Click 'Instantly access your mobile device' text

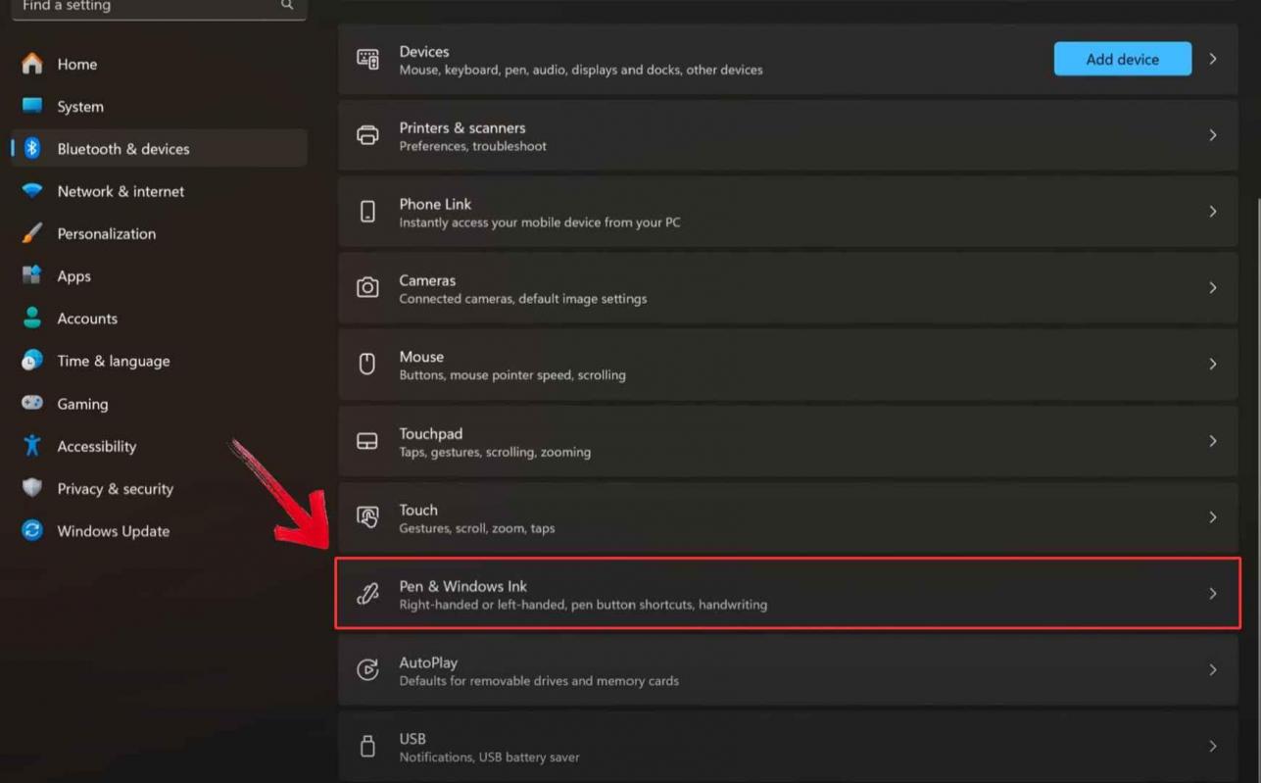point(540,222)
